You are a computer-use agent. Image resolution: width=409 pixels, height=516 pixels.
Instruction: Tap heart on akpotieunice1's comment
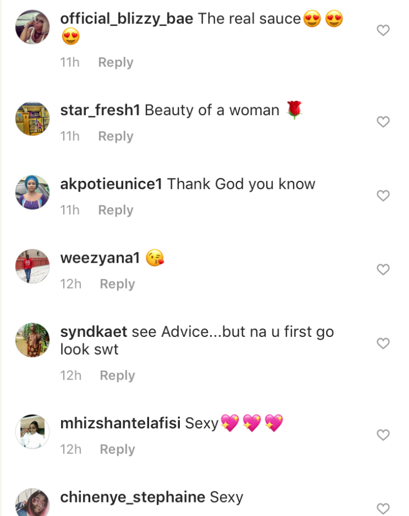(x=383, y=195)
